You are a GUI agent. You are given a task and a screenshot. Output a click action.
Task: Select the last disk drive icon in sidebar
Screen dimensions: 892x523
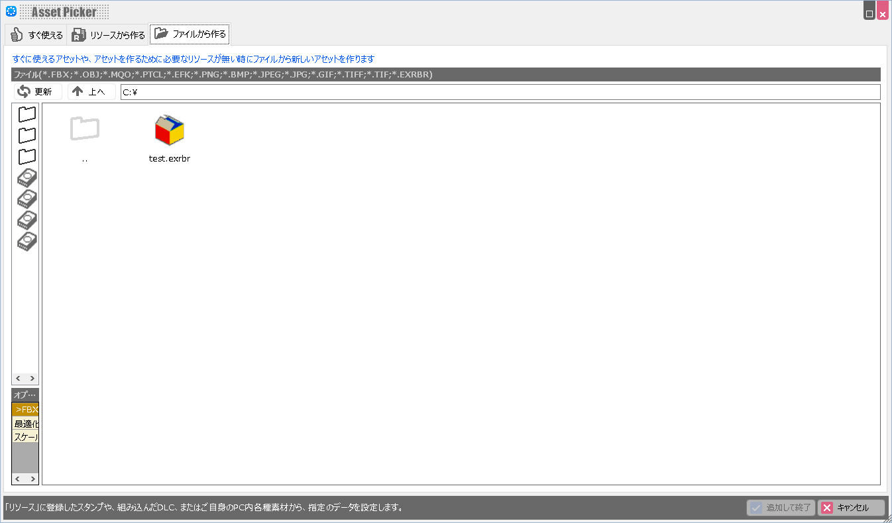coord(27,241)
